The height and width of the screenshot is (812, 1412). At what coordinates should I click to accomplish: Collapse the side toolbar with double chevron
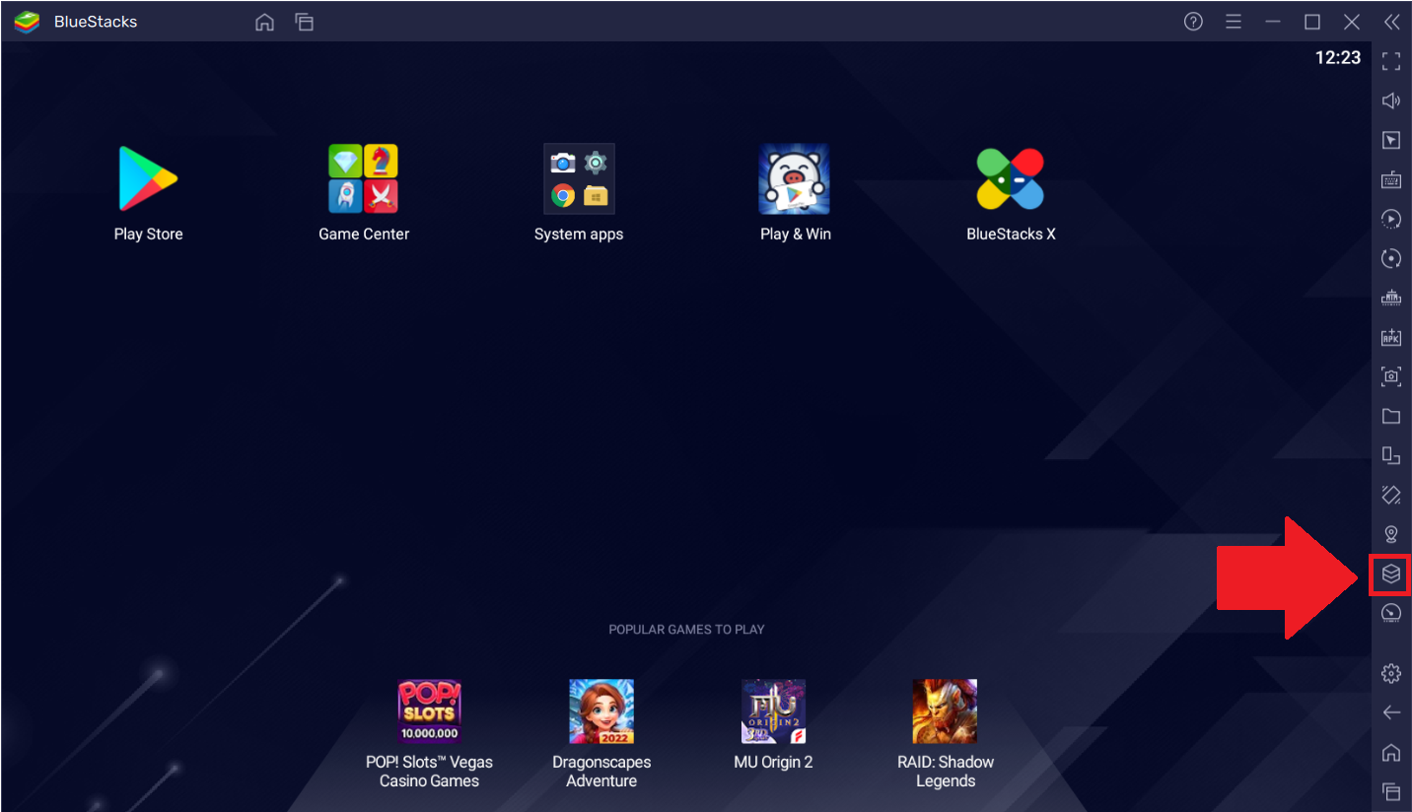(1391, 22)
